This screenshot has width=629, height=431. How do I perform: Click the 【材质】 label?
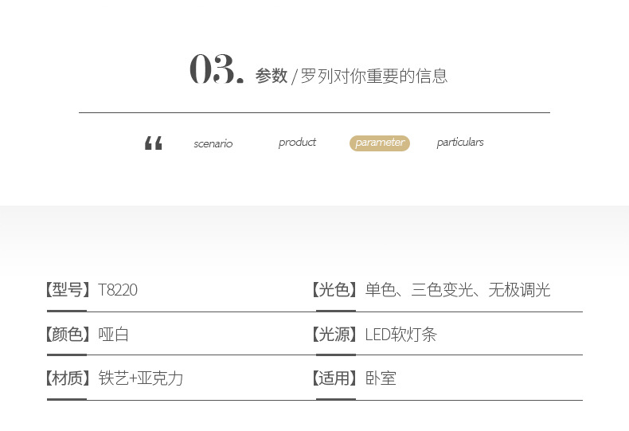[68, 378]
